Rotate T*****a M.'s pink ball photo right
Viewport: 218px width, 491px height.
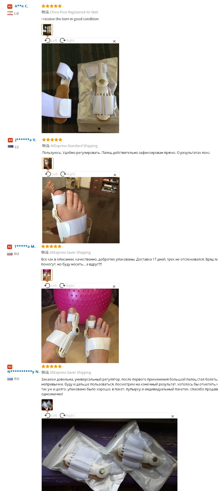point(67,286)
